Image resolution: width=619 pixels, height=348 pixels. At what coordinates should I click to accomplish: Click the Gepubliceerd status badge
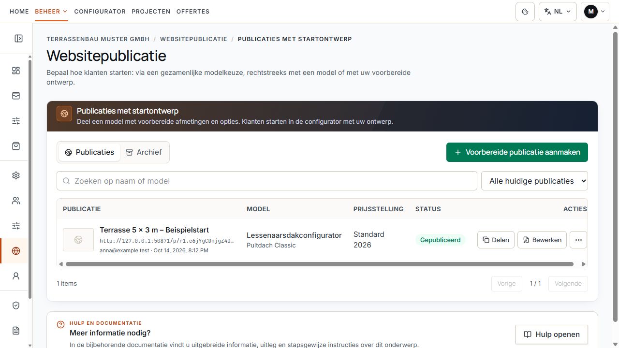point(440,240)
